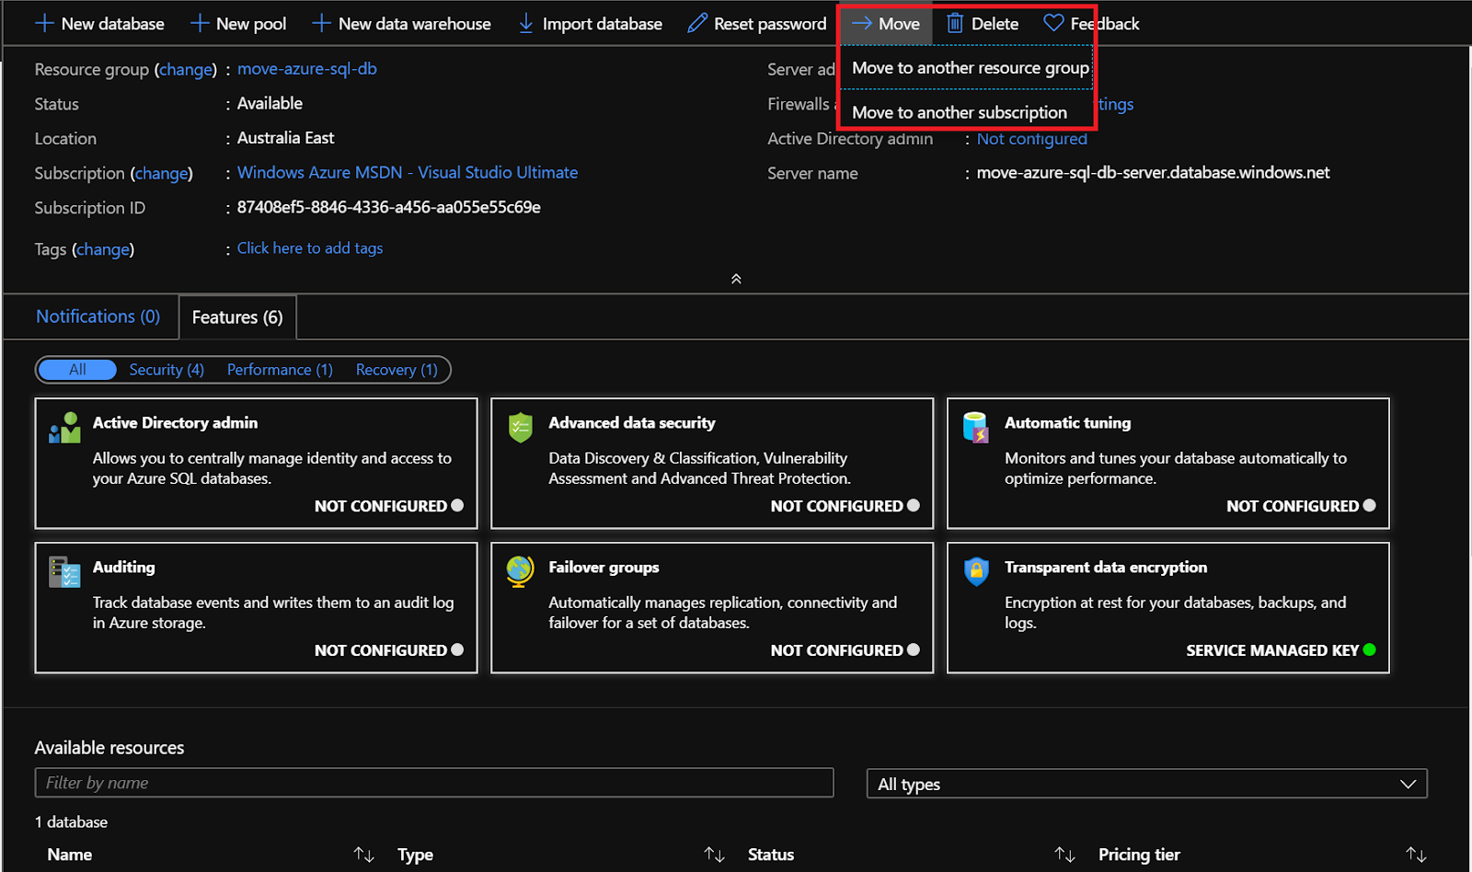Sort the Name column
Viewport: 1472px width, 872px height.
(x=362, y=854)
